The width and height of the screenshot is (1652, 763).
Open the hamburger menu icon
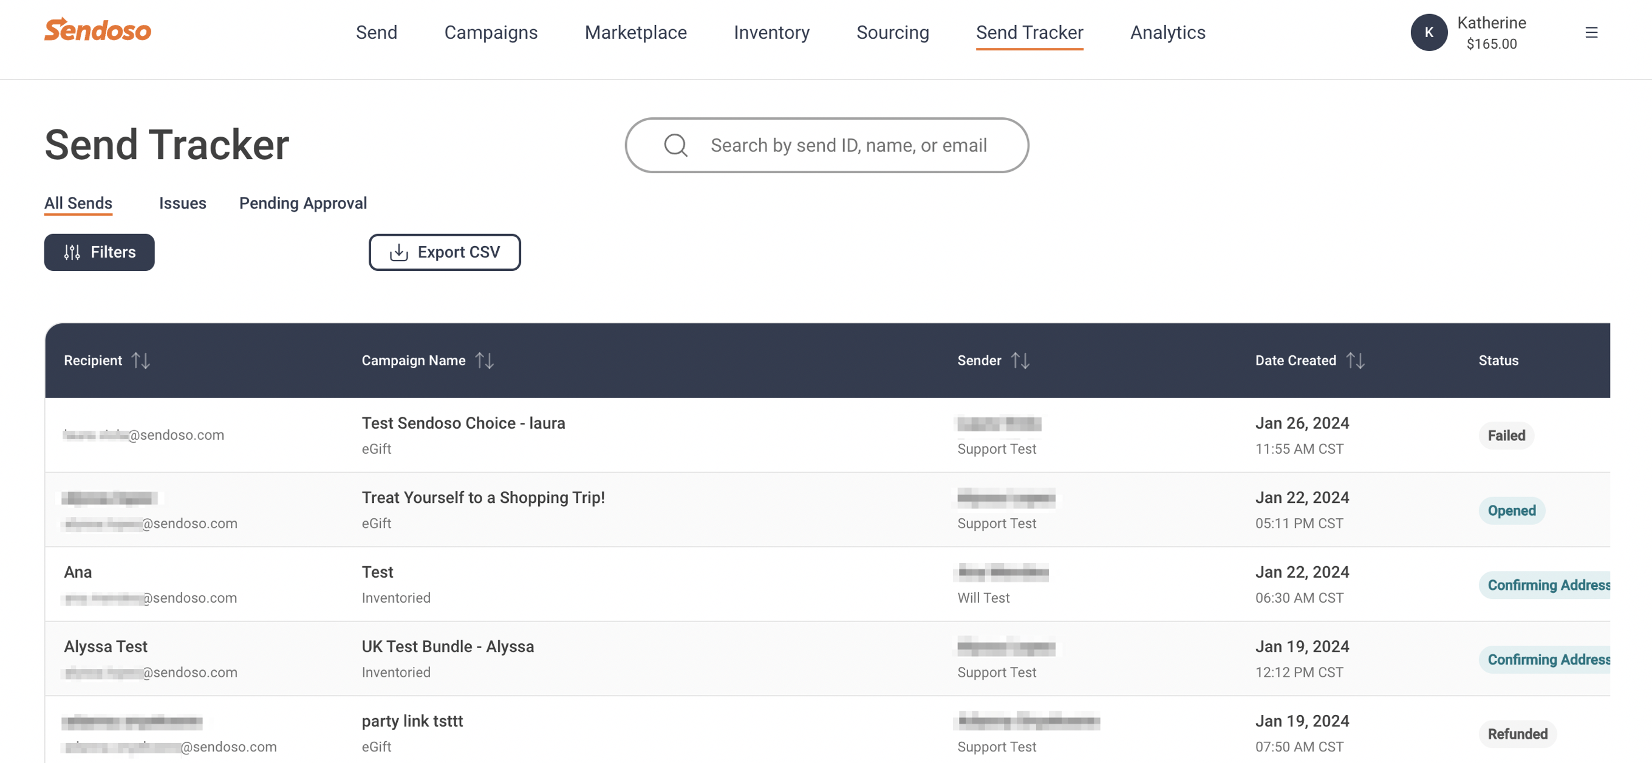(x=1591, y=32)
